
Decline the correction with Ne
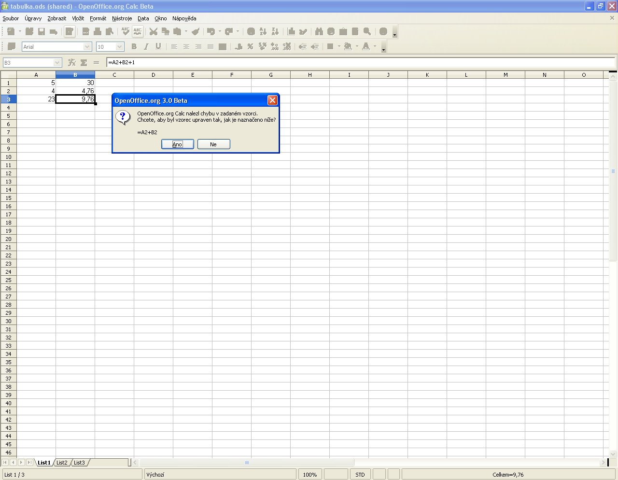(213, 144)
